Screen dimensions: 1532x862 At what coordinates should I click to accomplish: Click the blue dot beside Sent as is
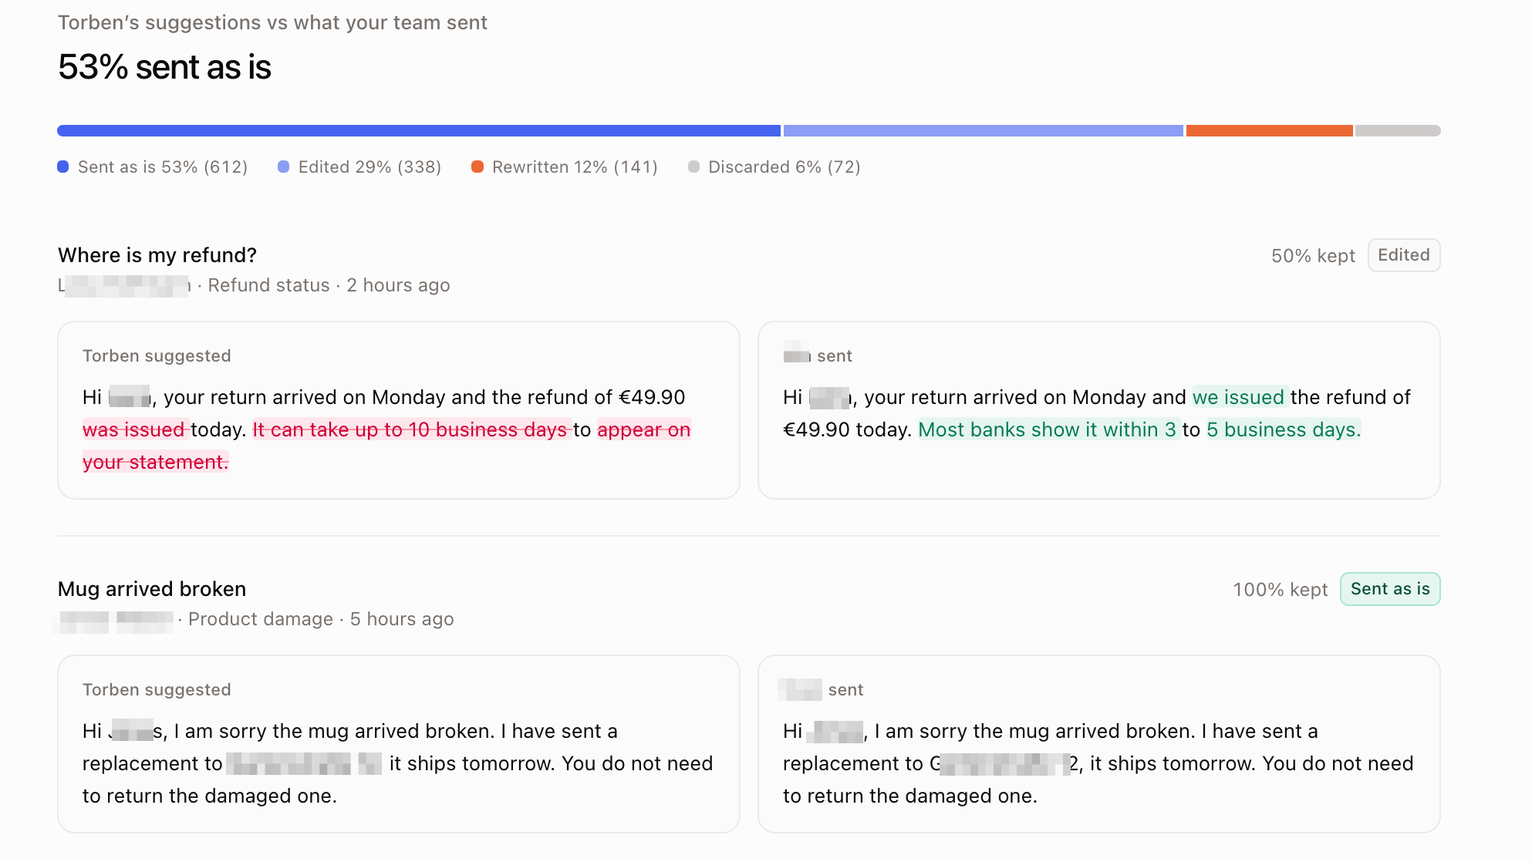(63, 167)
